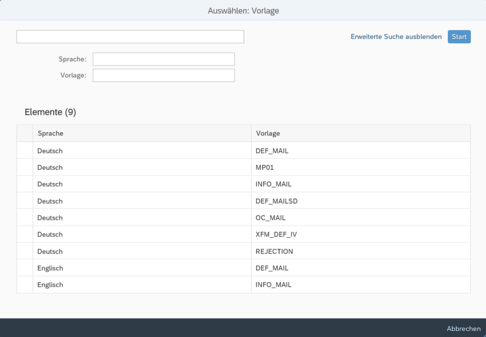Sort by the Vorlage column header
The height and width of the screenshot is (337, 486).
coord(268,133)
